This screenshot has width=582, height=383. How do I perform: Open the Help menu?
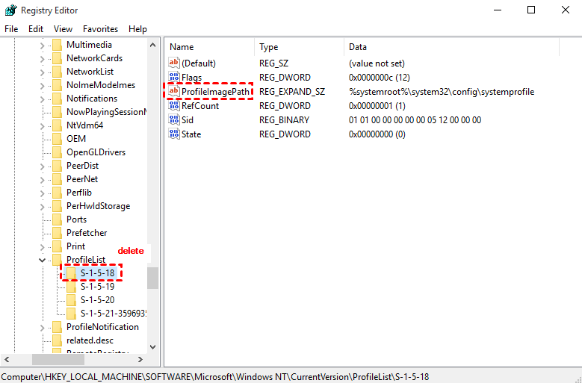tap(137, 29)
